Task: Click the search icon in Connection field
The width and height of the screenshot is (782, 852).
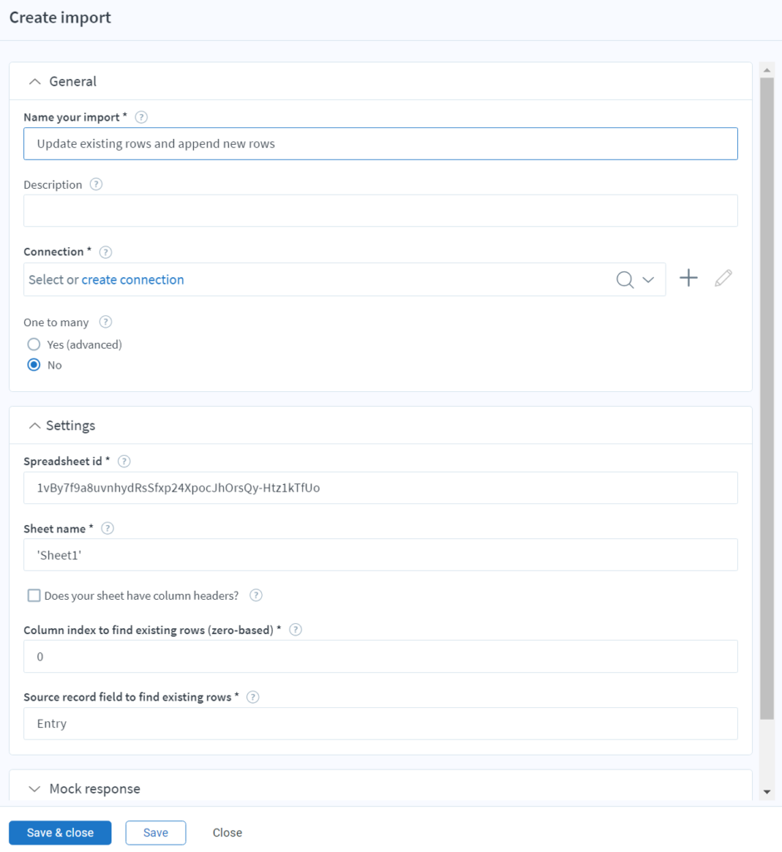Action: pyautogui.click(x=625, y=280)
